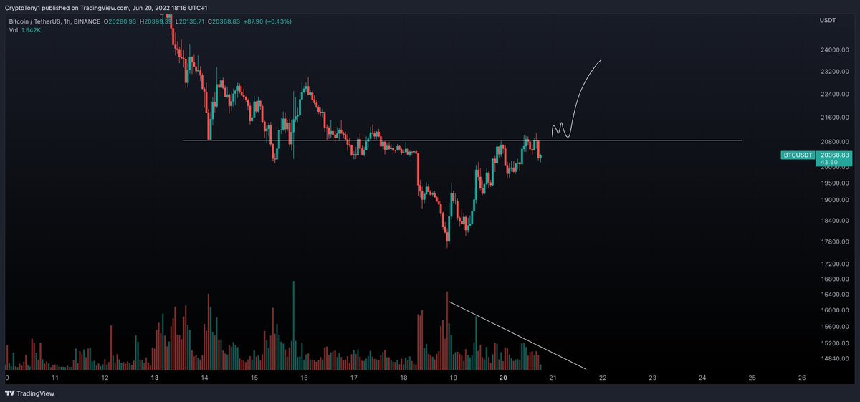Click the date label 26 on the time axis
860x402 pixels.
click(802, 378)
